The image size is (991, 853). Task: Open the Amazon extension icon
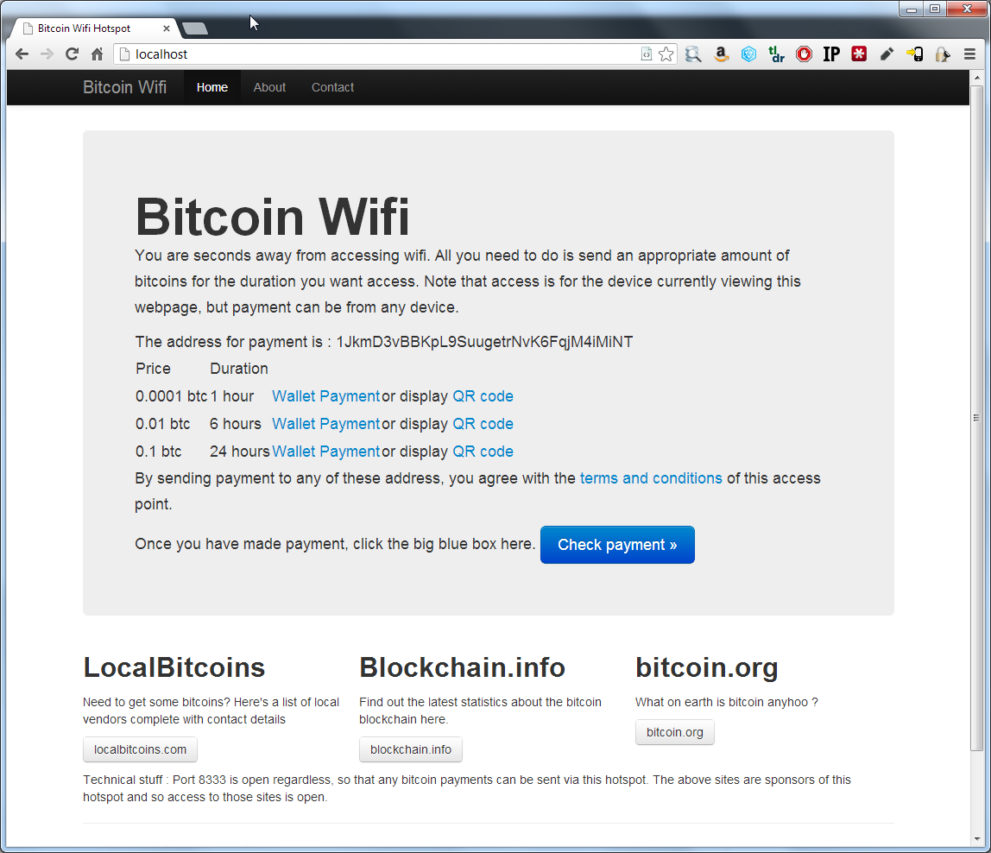point(721,54)
